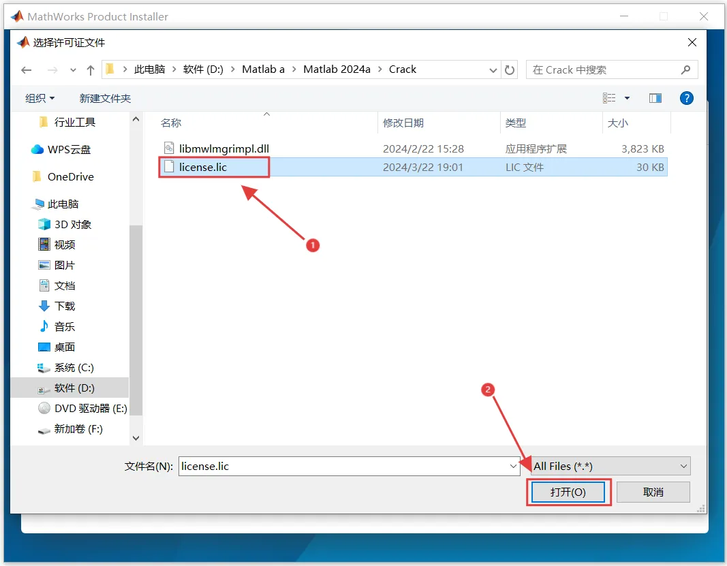Click the 应用程序扩展 type cell

coord(536,148)
